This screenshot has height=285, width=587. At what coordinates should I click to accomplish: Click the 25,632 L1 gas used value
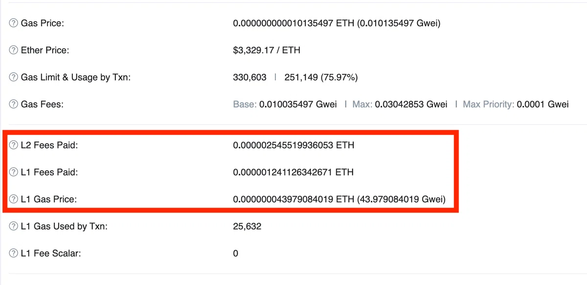tap(247, 226)
